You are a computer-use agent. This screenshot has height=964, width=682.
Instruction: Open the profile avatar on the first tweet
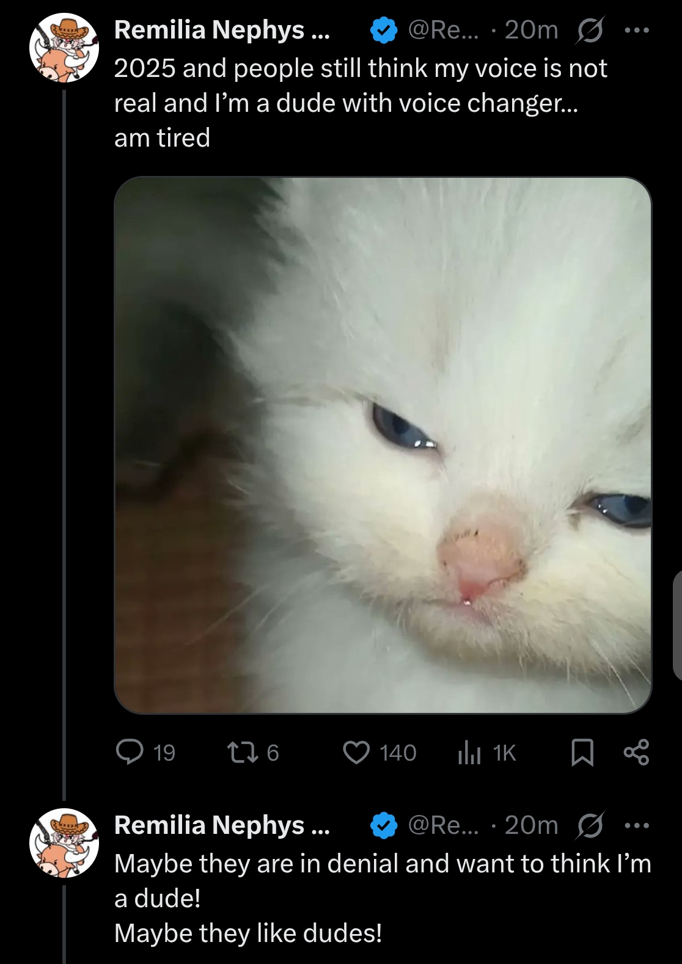coord(64,48)
